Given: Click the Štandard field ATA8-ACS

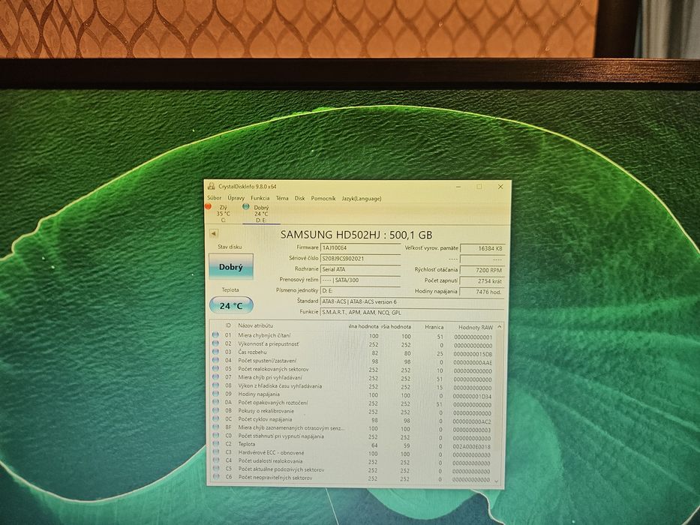Looking at the screenshot, I should (413, 301).
